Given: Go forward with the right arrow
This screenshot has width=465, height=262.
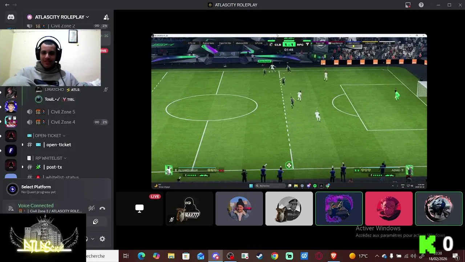Looking at the screenshot, I should point(15,5).
